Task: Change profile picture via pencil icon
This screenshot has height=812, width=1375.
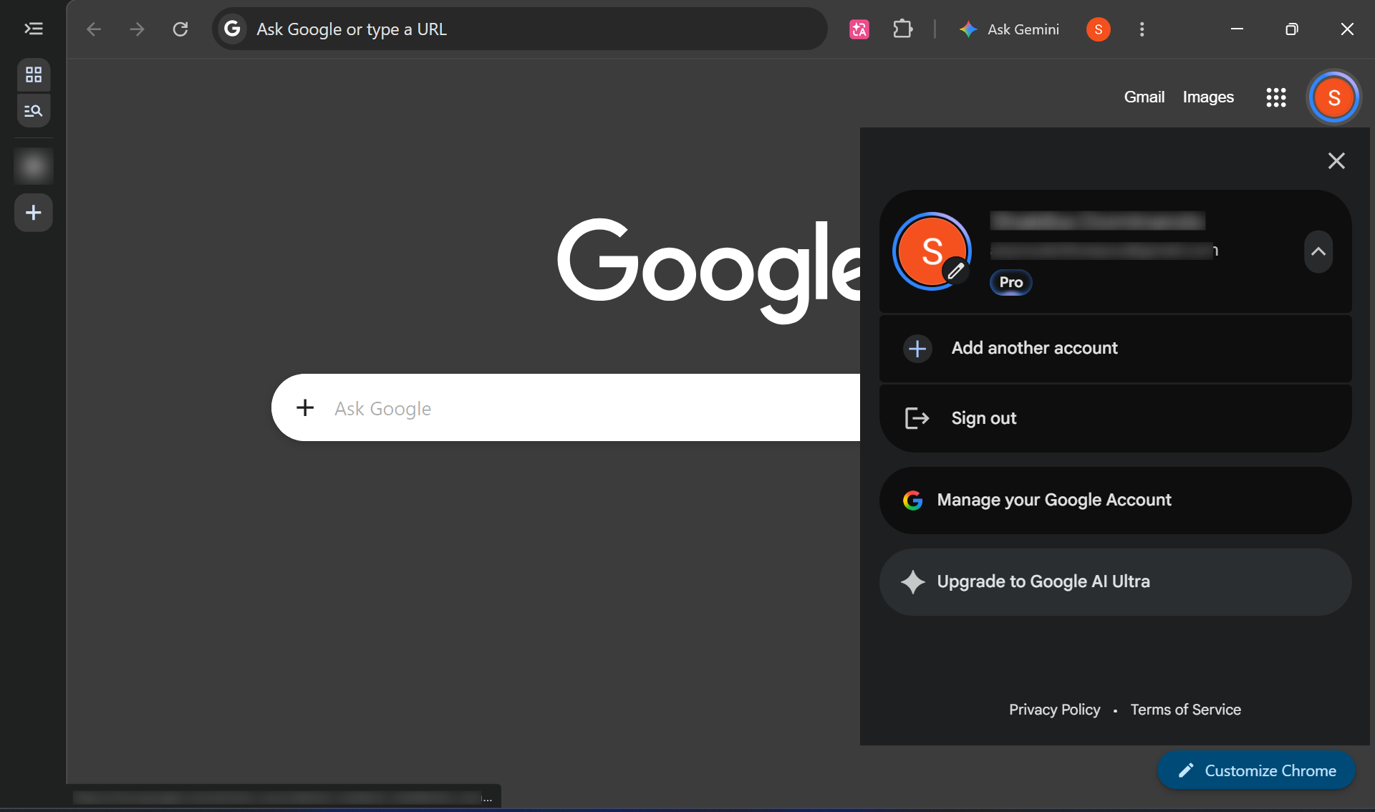Action: pyautogui.click(x=955, y=271)
